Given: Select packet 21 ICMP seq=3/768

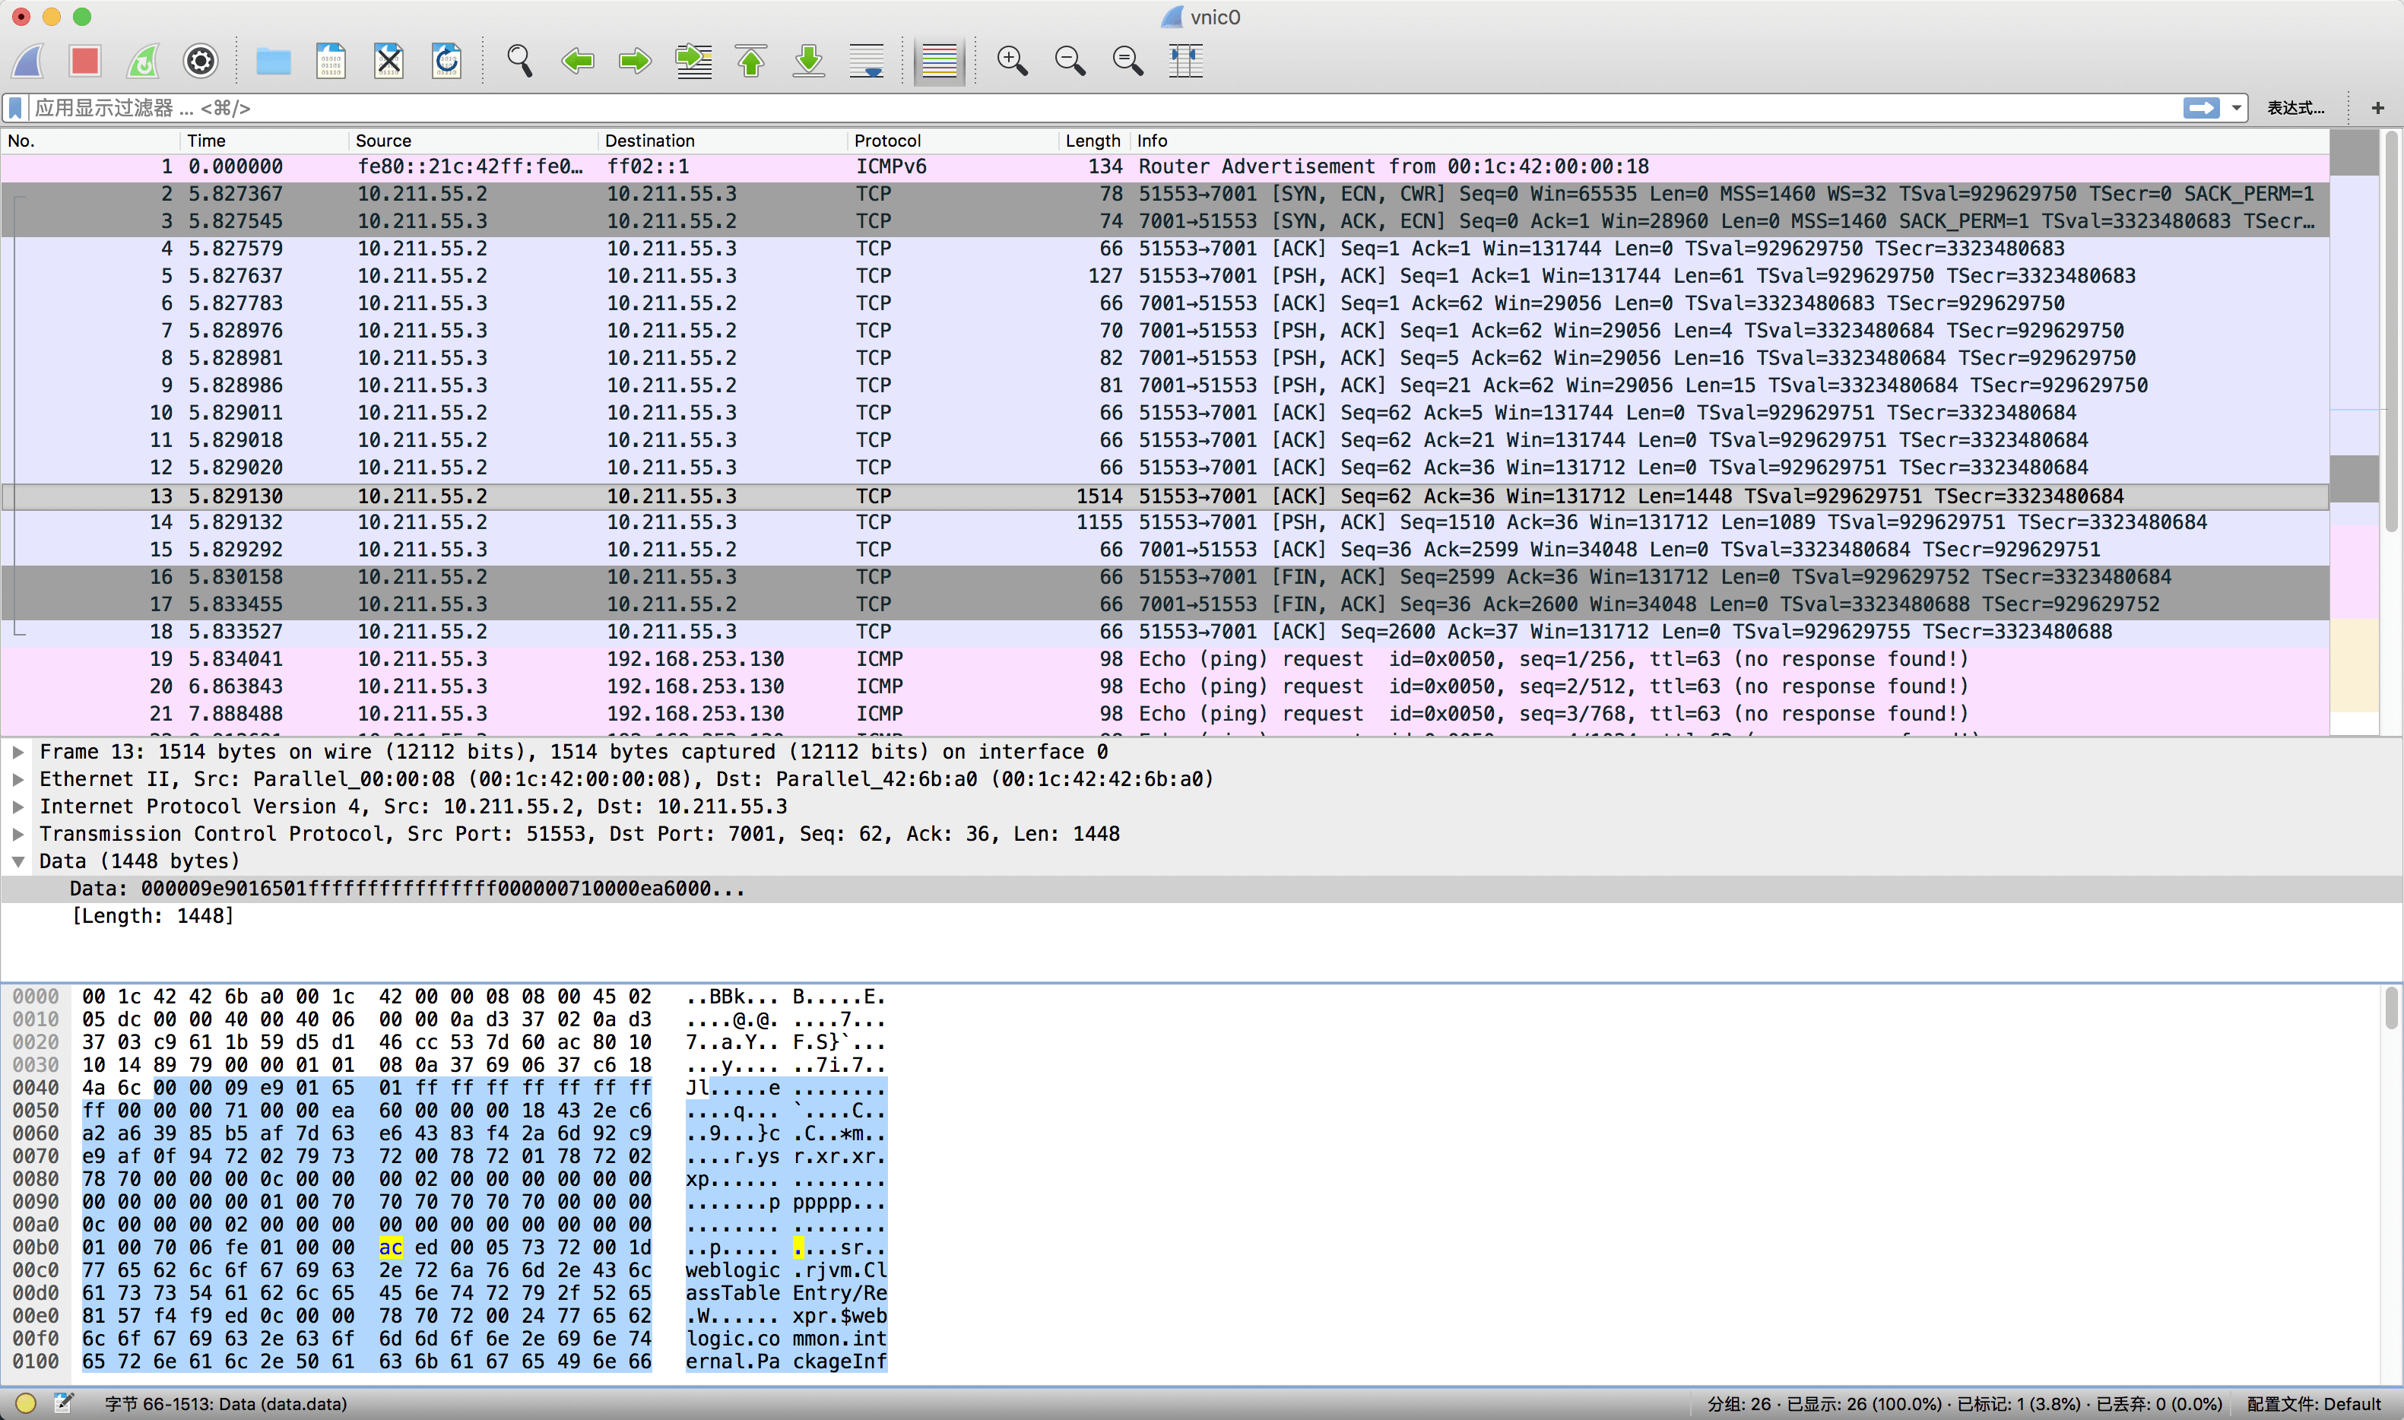Looking at the screenshot, I should point(1165,714).
